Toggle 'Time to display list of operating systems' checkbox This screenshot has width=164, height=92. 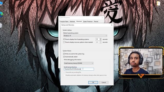pyautogui.click(x=64, y=39)
